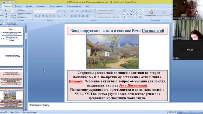Image resolution: width=203 pixels, height=114 pixels.
Task: Close the slides pane with X
Action: (x=25, y=24)
